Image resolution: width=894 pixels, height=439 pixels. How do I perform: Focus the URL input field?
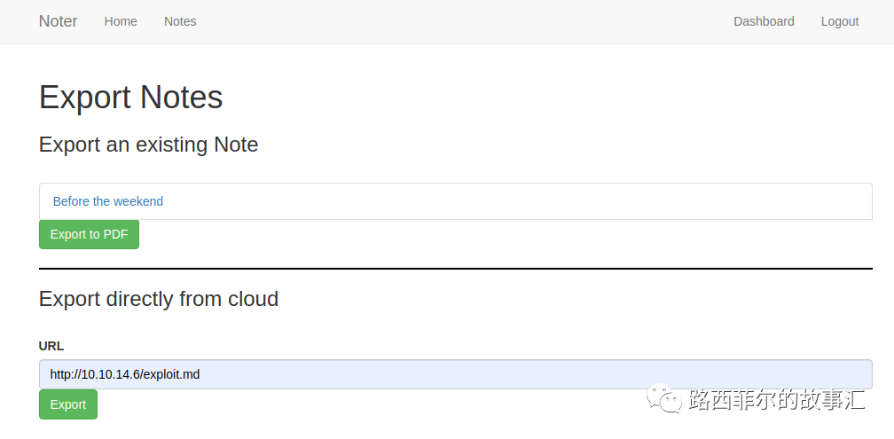point(455,374)
